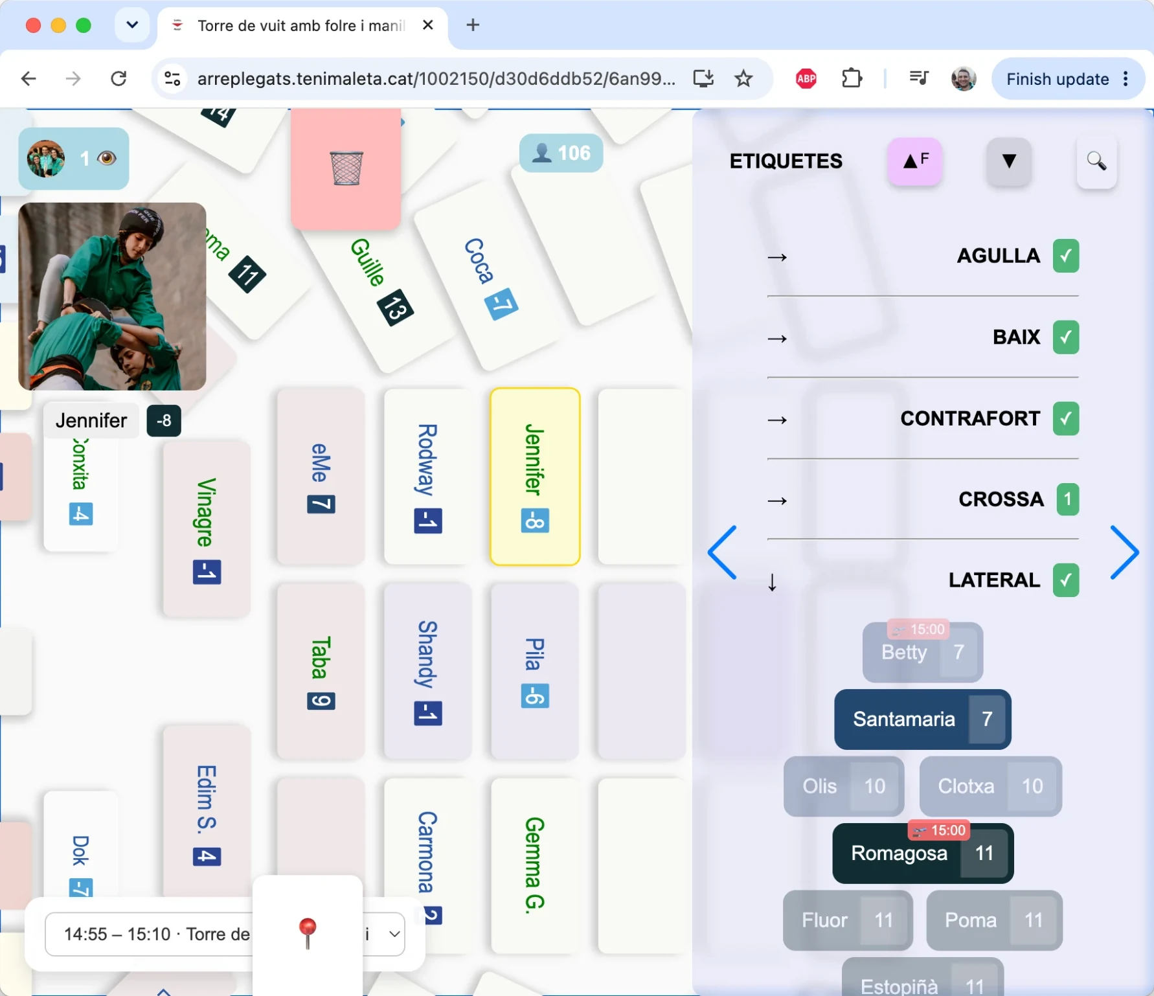
Task: Go back to previous page
Action: 28,79
